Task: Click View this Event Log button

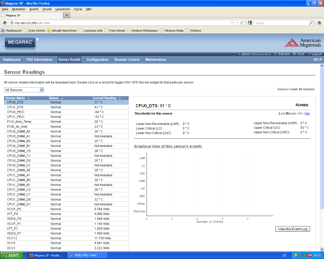Action: coord(293,229)
